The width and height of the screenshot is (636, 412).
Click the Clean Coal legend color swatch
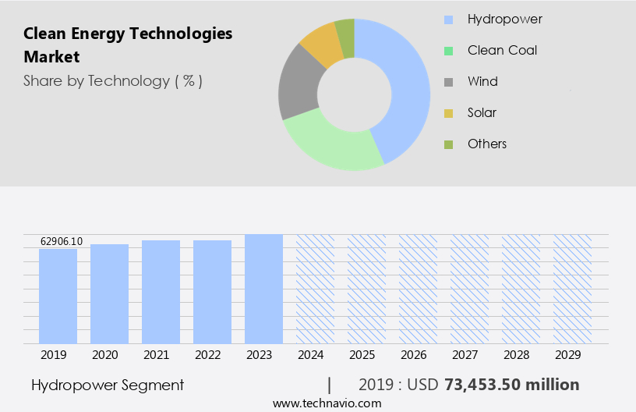click(448, 51)
